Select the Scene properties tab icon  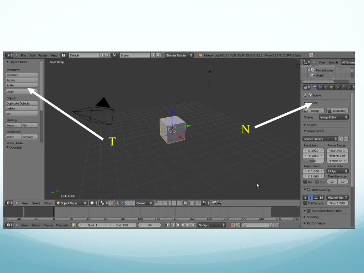tap(320, 87)
